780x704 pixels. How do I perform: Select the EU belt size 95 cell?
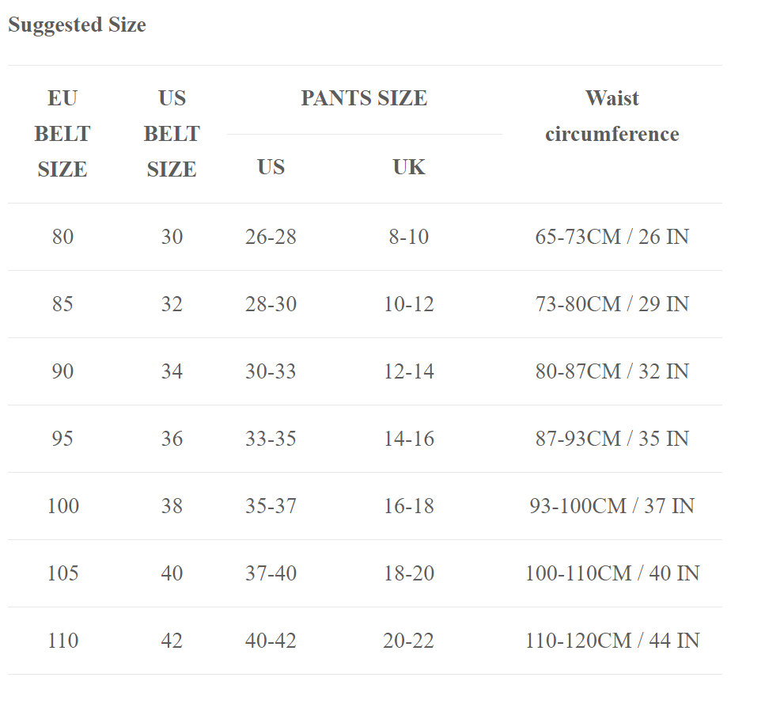point(62,439)
